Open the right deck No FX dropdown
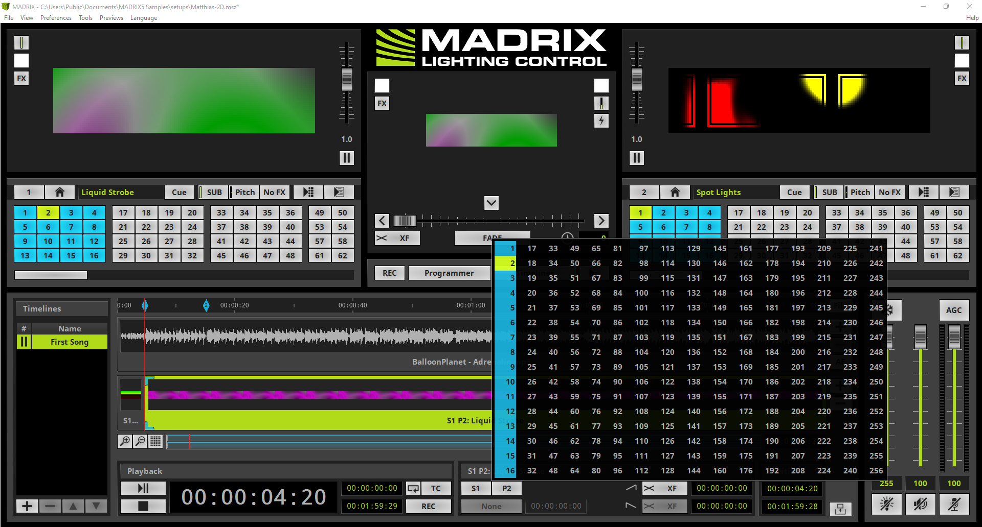 [890, 192]
